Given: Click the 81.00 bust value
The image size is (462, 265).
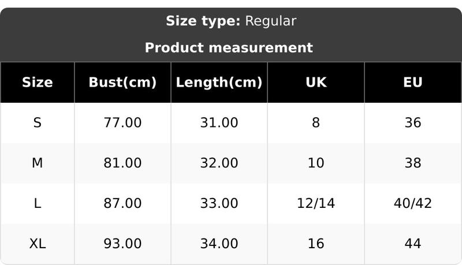Looking at the screenshot, I should coord(122,163).
